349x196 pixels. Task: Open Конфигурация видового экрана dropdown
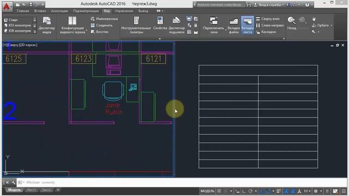point(73,25)
